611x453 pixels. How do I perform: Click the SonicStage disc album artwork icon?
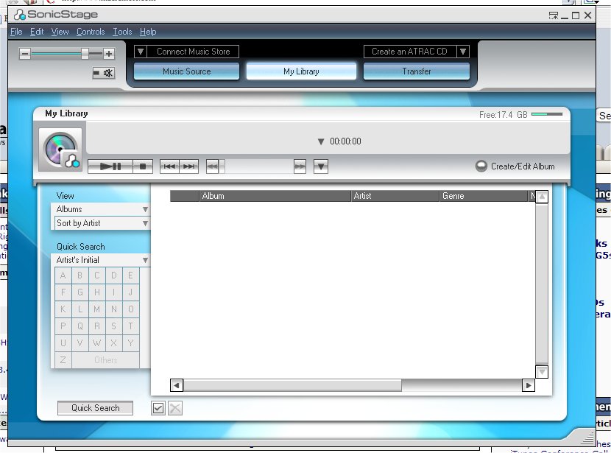pyautogui.click(x=60, y=150)
